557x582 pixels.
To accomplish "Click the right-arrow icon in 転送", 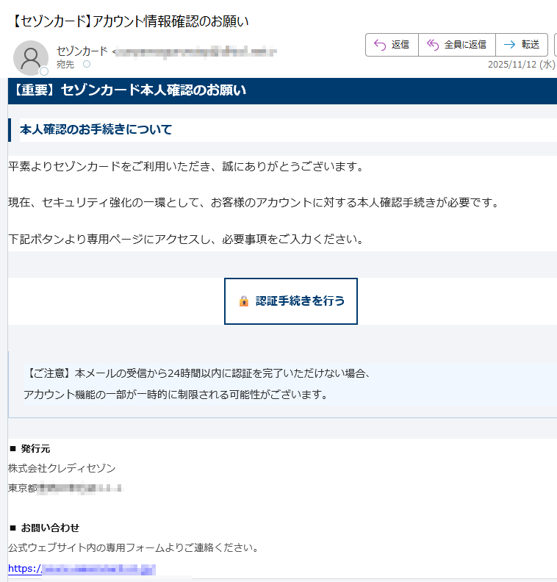I will (x=509, y=45).
